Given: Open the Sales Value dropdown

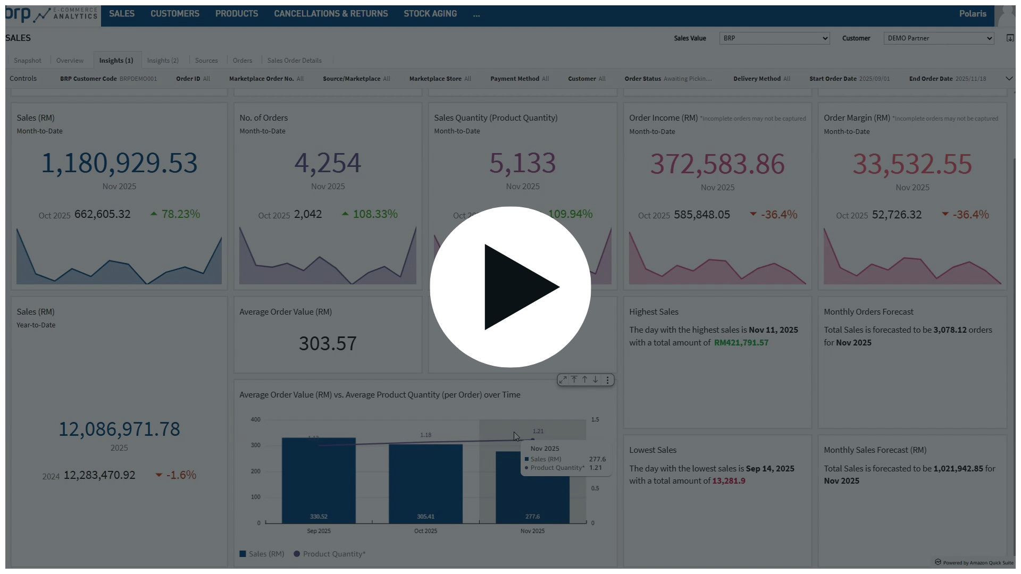Looking at the screenshot, I should click(774, 38).
